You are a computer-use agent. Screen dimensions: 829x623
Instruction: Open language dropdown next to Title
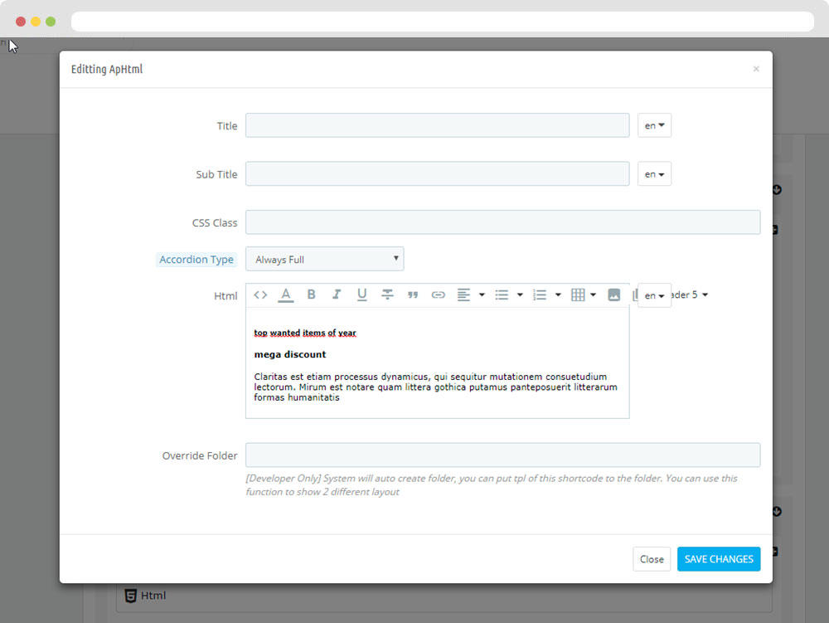click(x=655, y=125)
